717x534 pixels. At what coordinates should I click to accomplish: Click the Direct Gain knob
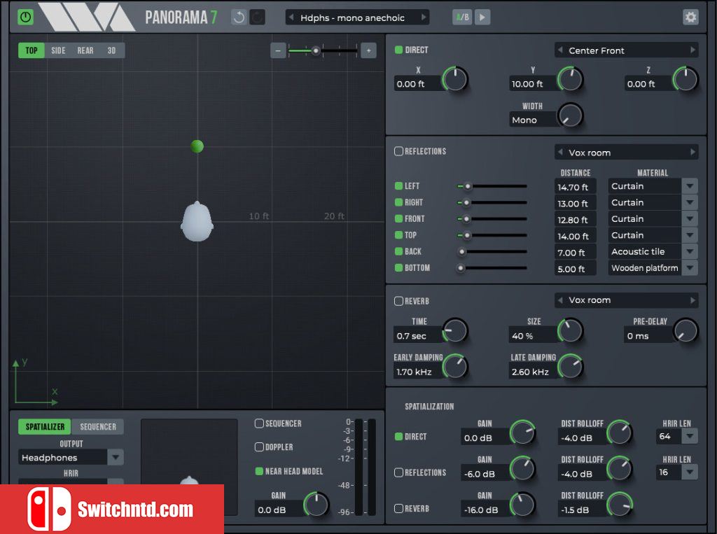click(x=522, y=433)
